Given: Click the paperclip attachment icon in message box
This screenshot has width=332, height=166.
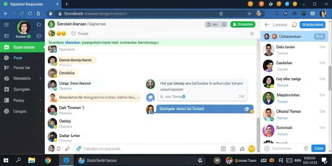Looking at the screenshot, I should point(79,148).
